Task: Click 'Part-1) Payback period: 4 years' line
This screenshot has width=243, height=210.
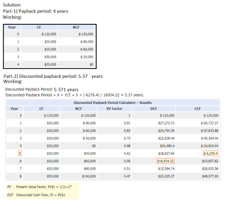Action: point(36,11)
